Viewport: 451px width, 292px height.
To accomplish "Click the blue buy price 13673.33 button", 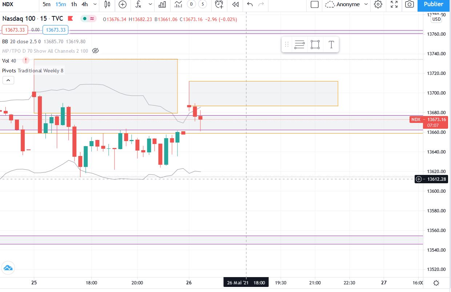I will pos(56,30).
